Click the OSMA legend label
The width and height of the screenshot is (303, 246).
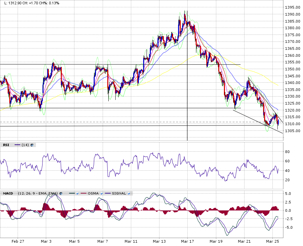point(93,194)
